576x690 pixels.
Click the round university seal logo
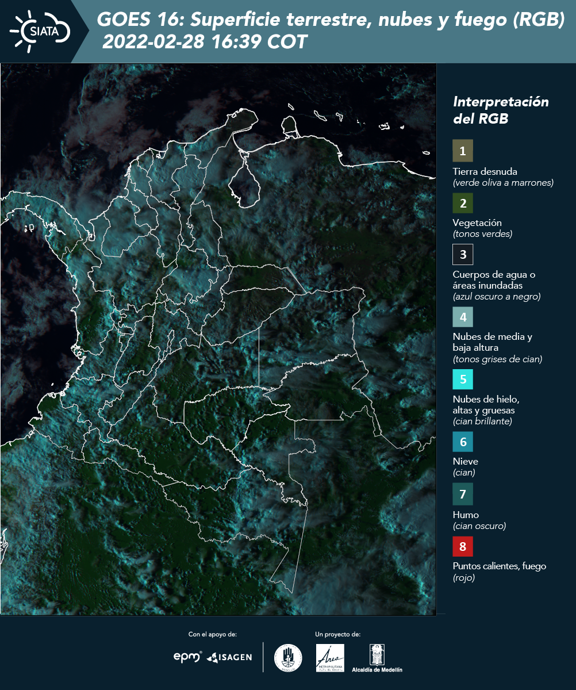(288, 658)
